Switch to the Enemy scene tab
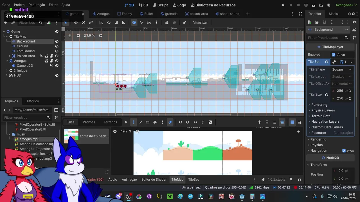This screenshot has width=360, height=202. point(124,14)
